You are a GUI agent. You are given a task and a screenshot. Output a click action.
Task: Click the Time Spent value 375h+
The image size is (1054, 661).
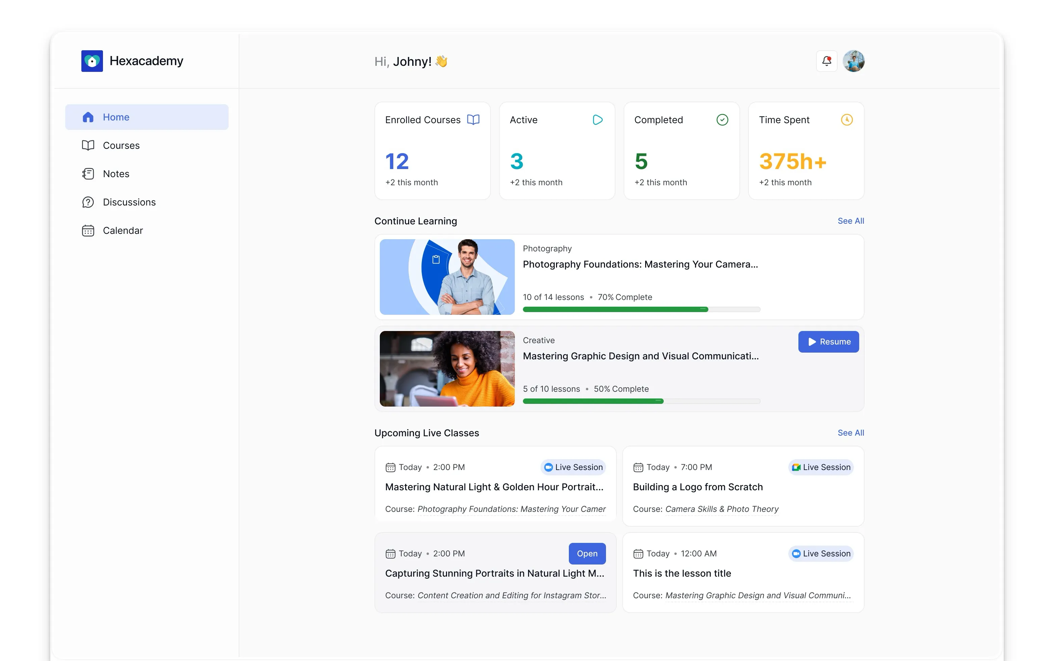792,162
